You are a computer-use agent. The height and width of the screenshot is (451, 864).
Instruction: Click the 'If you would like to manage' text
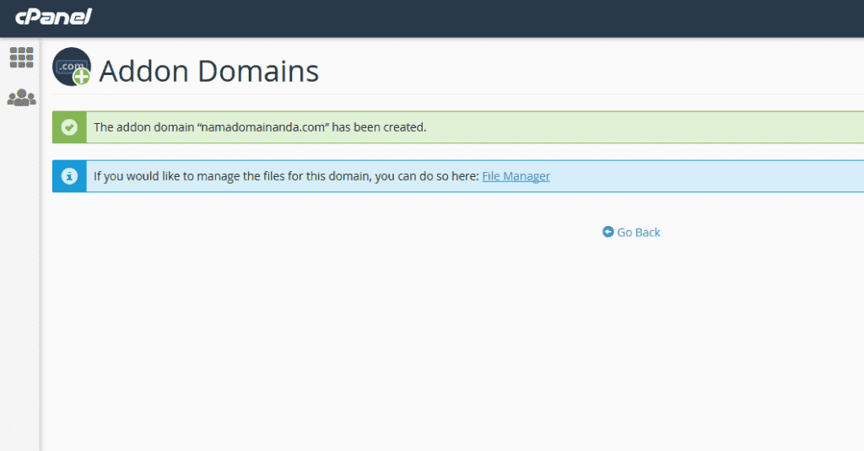[167, 176]
